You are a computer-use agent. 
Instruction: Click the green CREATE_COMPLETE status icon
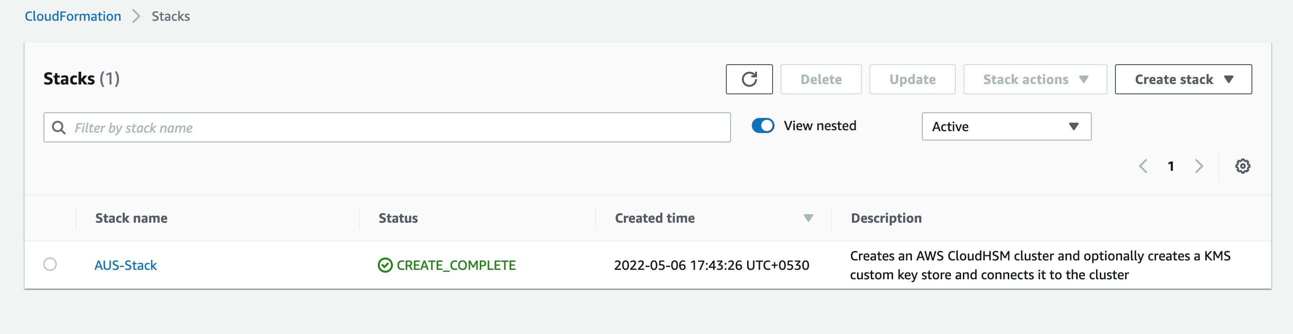coord(384,265)
